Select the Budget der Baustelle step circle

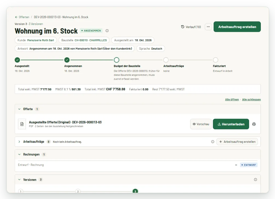point(116,60)
